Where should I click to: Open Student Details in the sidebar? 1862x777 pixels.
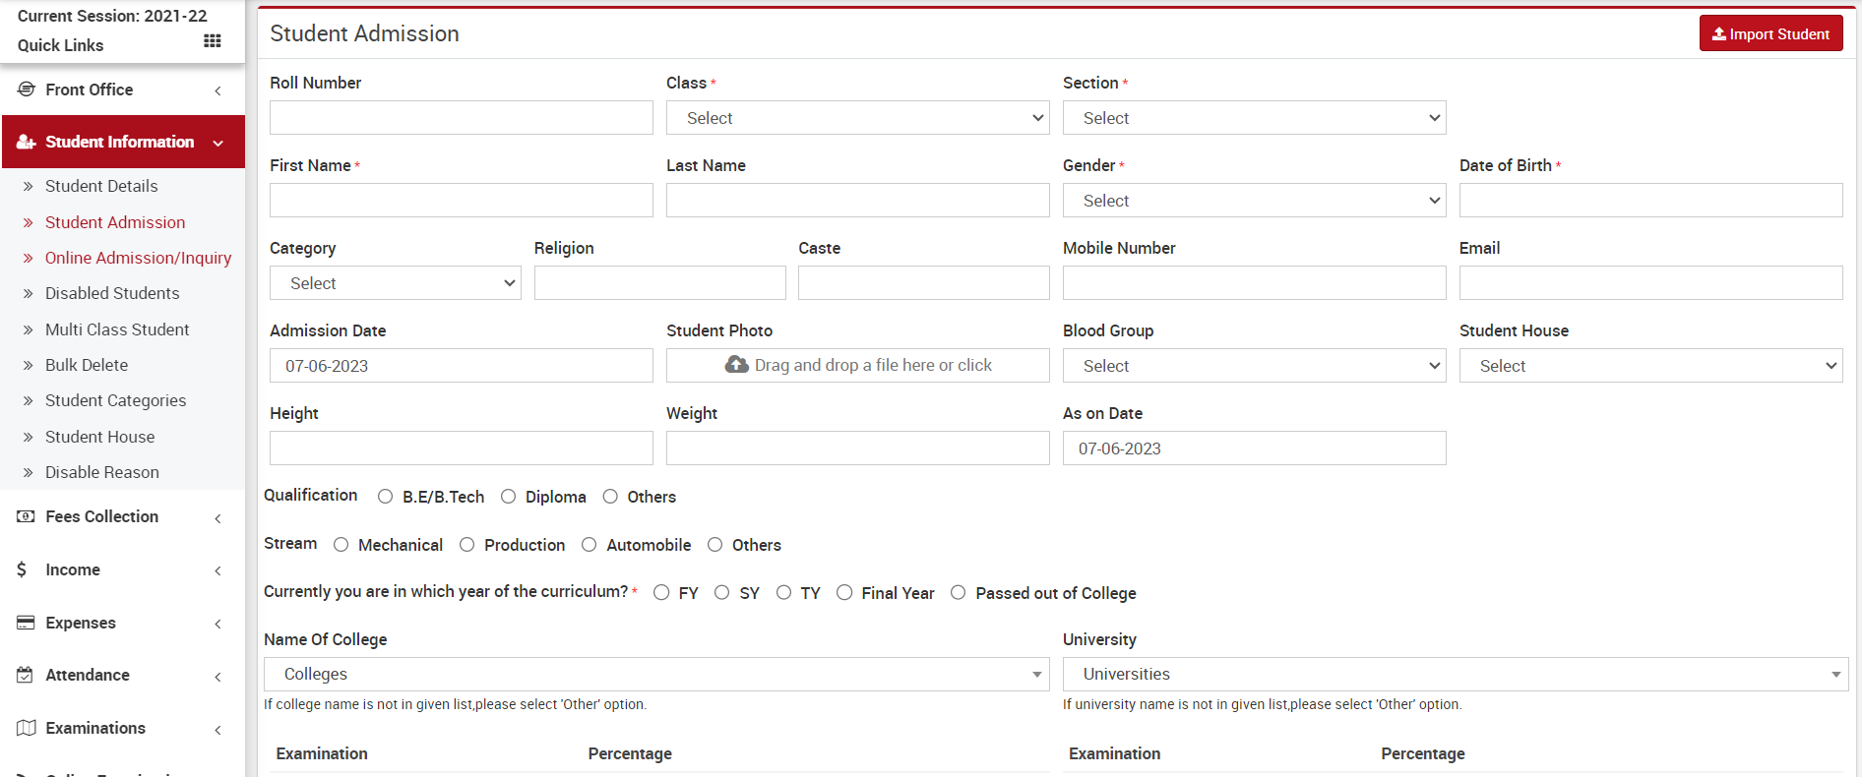pos(101,186)
